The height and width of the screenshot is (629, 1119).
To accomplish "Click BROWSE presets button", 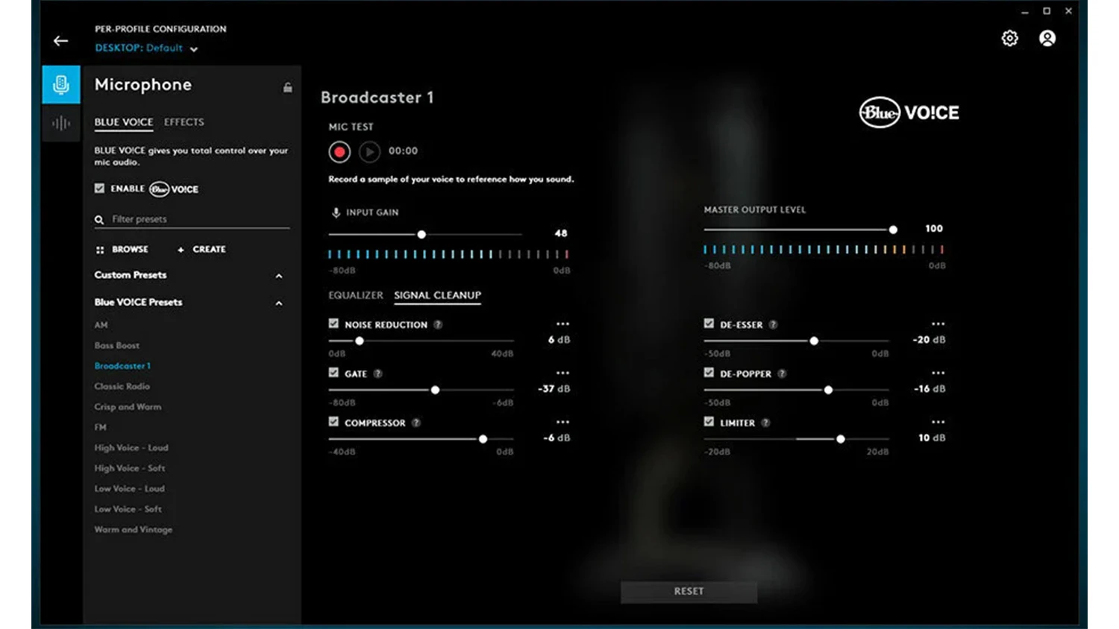I will pos(122,250).
